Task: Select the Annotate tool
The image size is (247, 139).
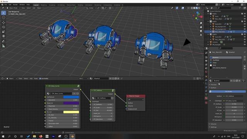Action: [3, 41]
